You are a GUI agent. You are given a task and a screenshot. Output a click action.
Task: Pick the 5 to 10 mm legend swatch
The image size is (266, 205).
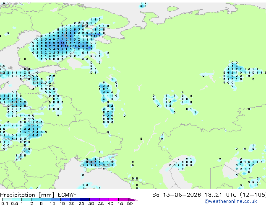point(46,200)
